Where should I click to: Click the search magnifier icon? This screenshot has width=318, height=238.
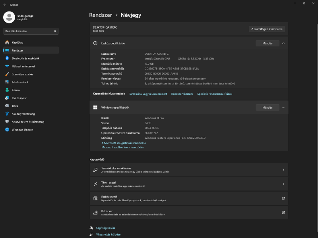click(55, 31)
